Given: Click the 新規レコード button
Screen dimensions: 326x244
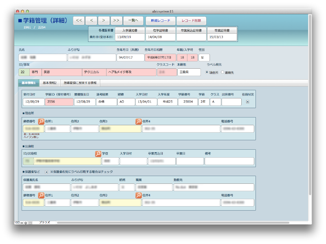Looking at the screenshot, I should [161, 20].
